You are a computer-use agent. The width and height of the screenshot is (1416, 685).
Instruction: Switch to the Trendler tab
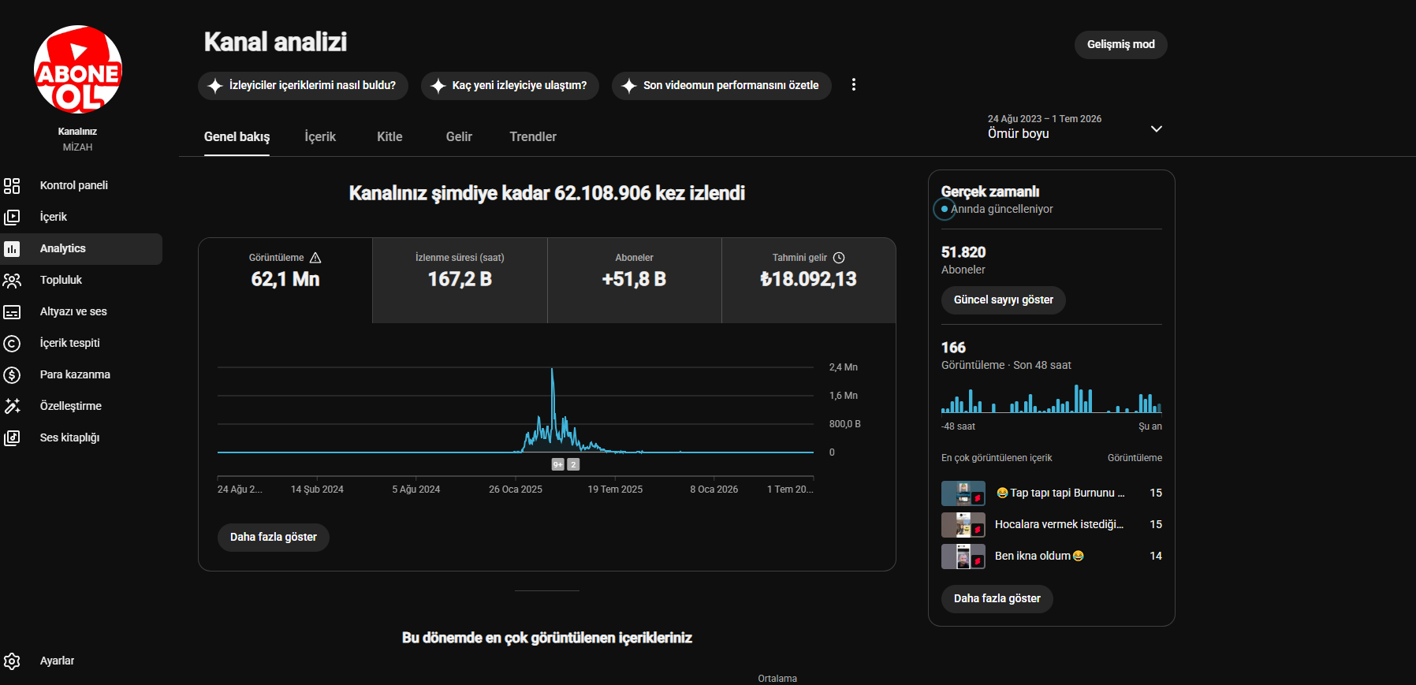point(533,136)
